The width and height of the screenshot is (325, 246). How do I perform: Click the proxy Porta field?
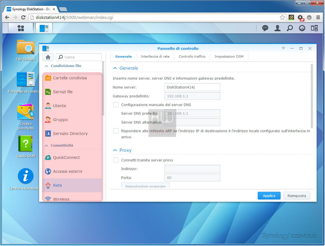[x=192, y=178]
